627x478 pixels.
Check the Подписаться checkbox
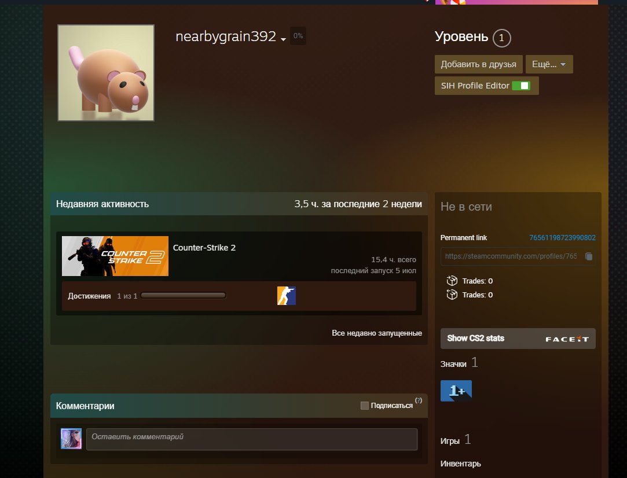364,406
